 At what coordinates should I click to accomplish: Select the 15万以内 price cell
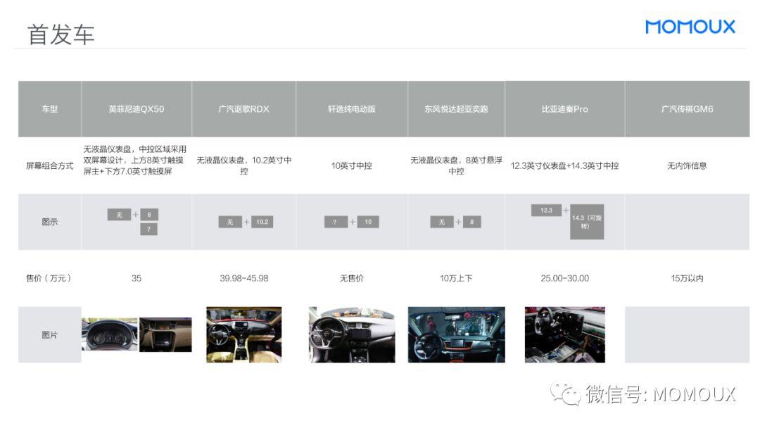click(687, 278)
